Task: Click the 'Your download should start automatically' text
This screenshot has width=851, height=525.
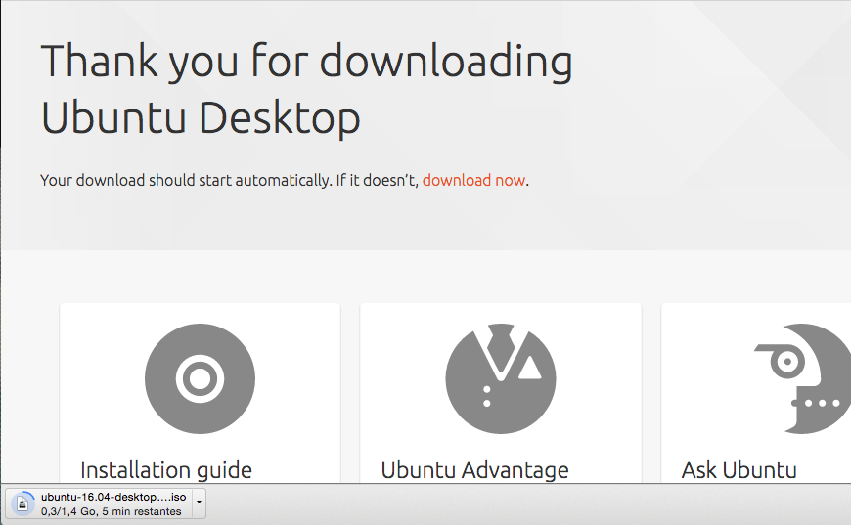Action: click(185, 180)
